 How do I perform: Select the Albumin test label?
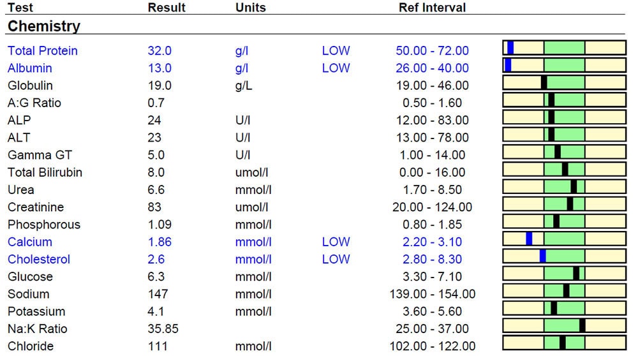pos(30,68)
